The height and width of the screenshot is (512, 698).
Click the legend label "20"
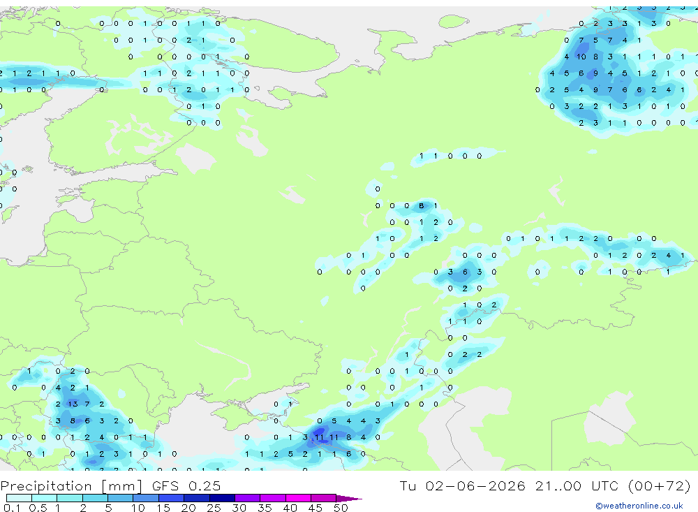(188, 508)
